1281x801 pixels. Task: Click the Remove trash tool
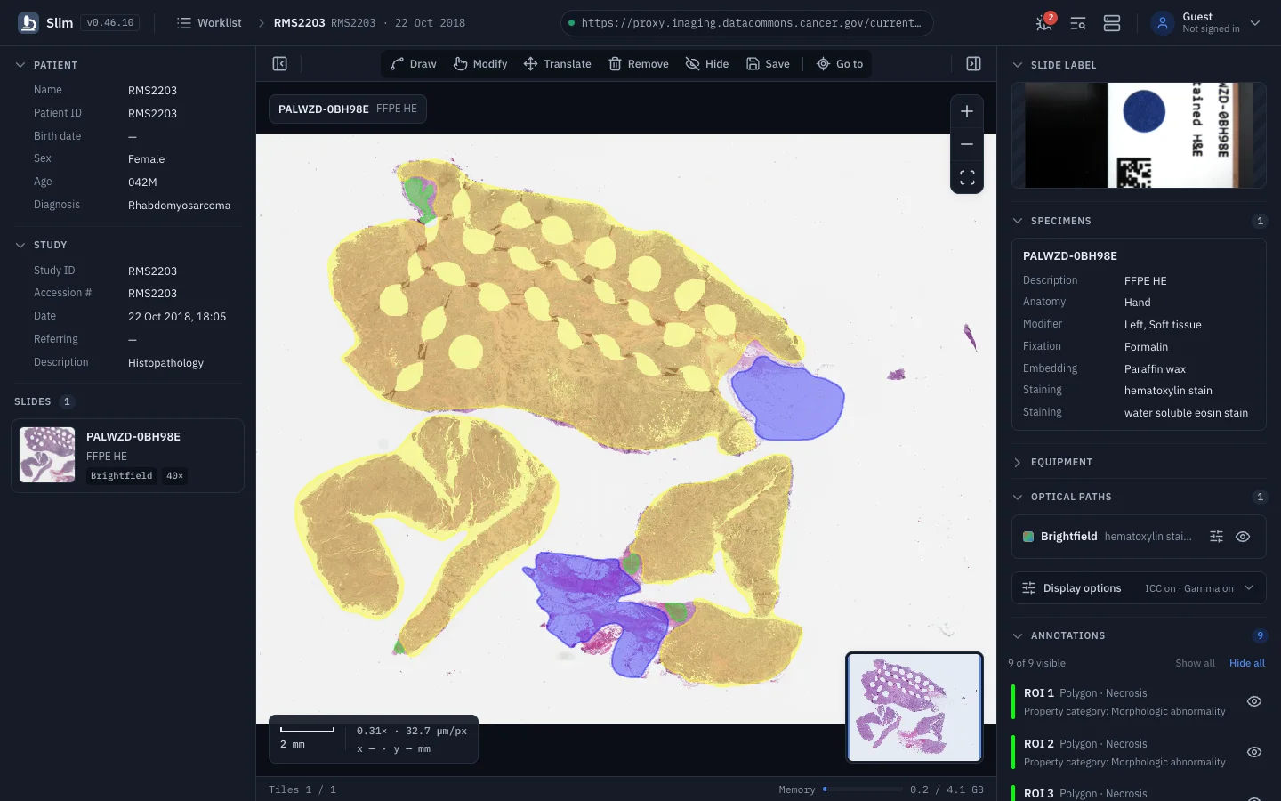tap(639, 64)
